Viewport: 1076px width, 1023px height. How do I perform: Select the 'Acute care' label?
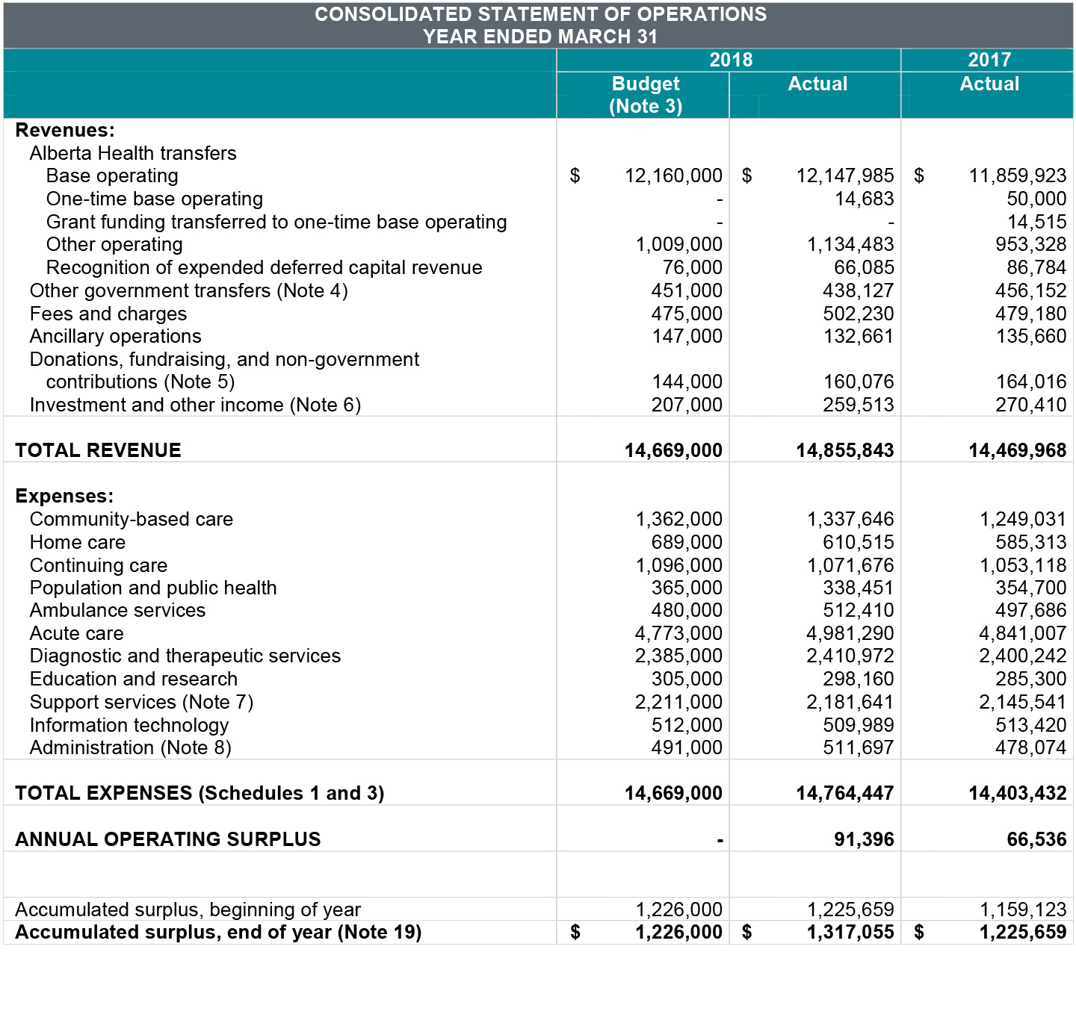tap(77, 634)
